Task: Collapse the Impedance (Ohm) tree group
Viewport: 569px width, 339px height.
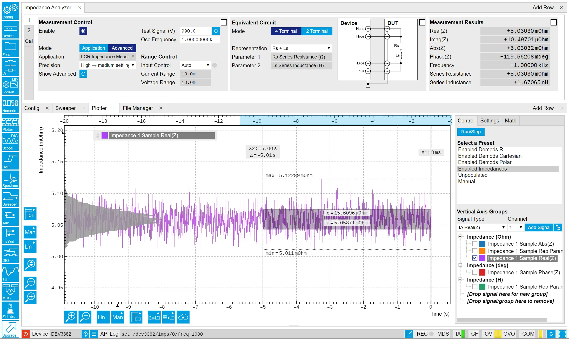Action: click(x=460, y=237)
